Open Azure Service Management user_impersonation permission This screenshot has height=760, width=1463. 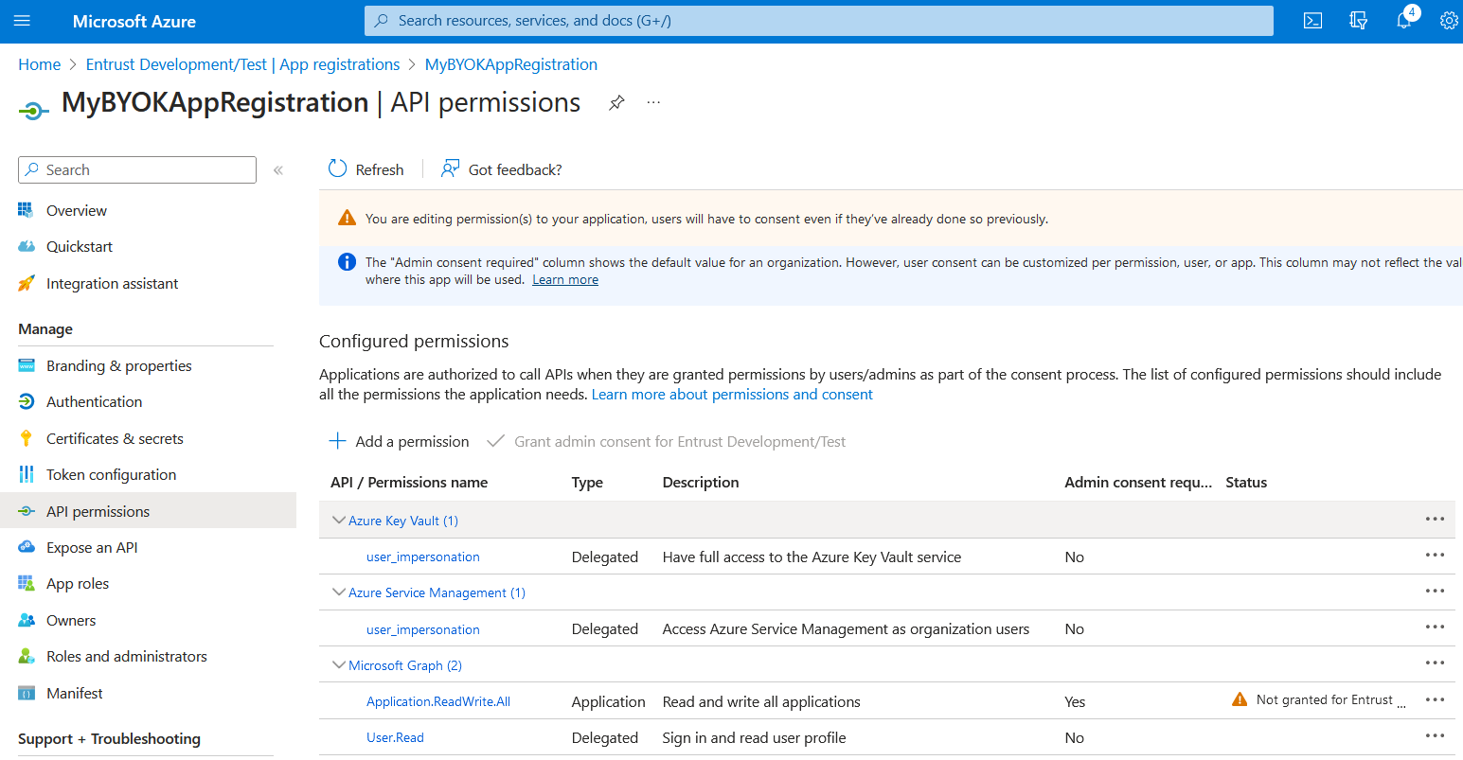[x=422, y=629]
